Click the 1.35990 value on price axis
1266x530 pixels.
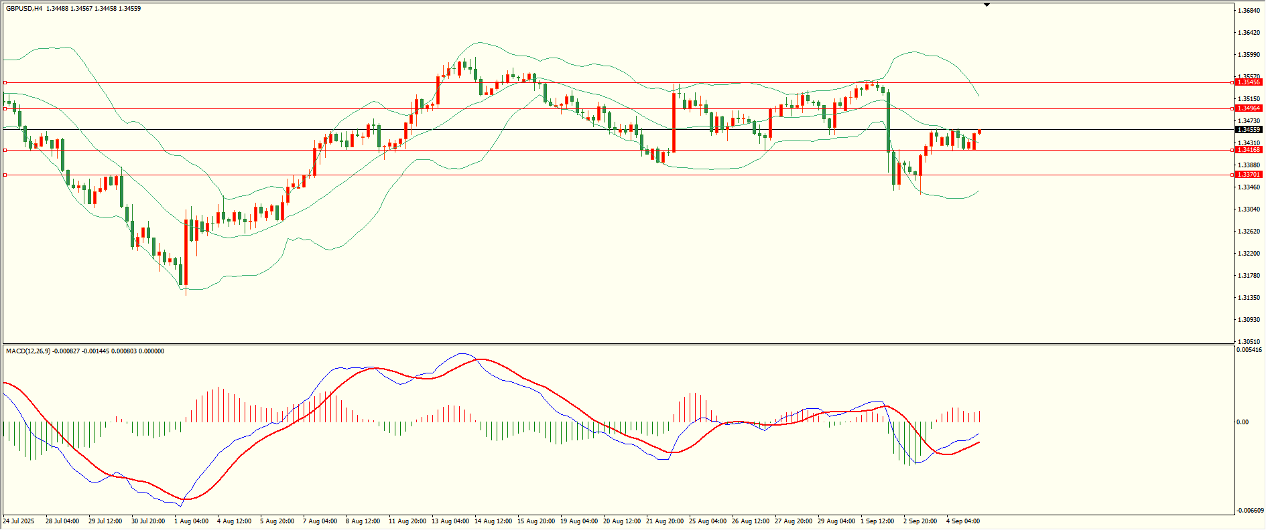tap(1250, 55)
